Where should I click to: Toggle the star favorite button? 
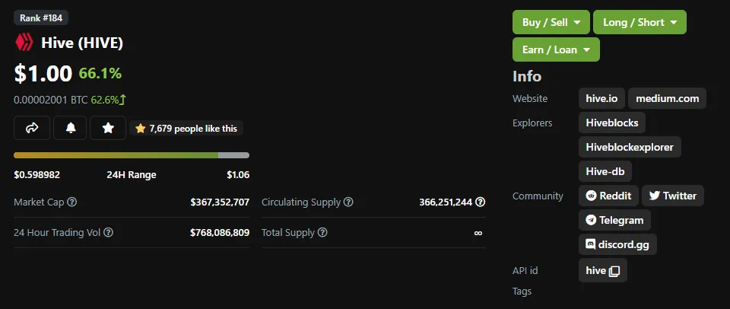108,128
